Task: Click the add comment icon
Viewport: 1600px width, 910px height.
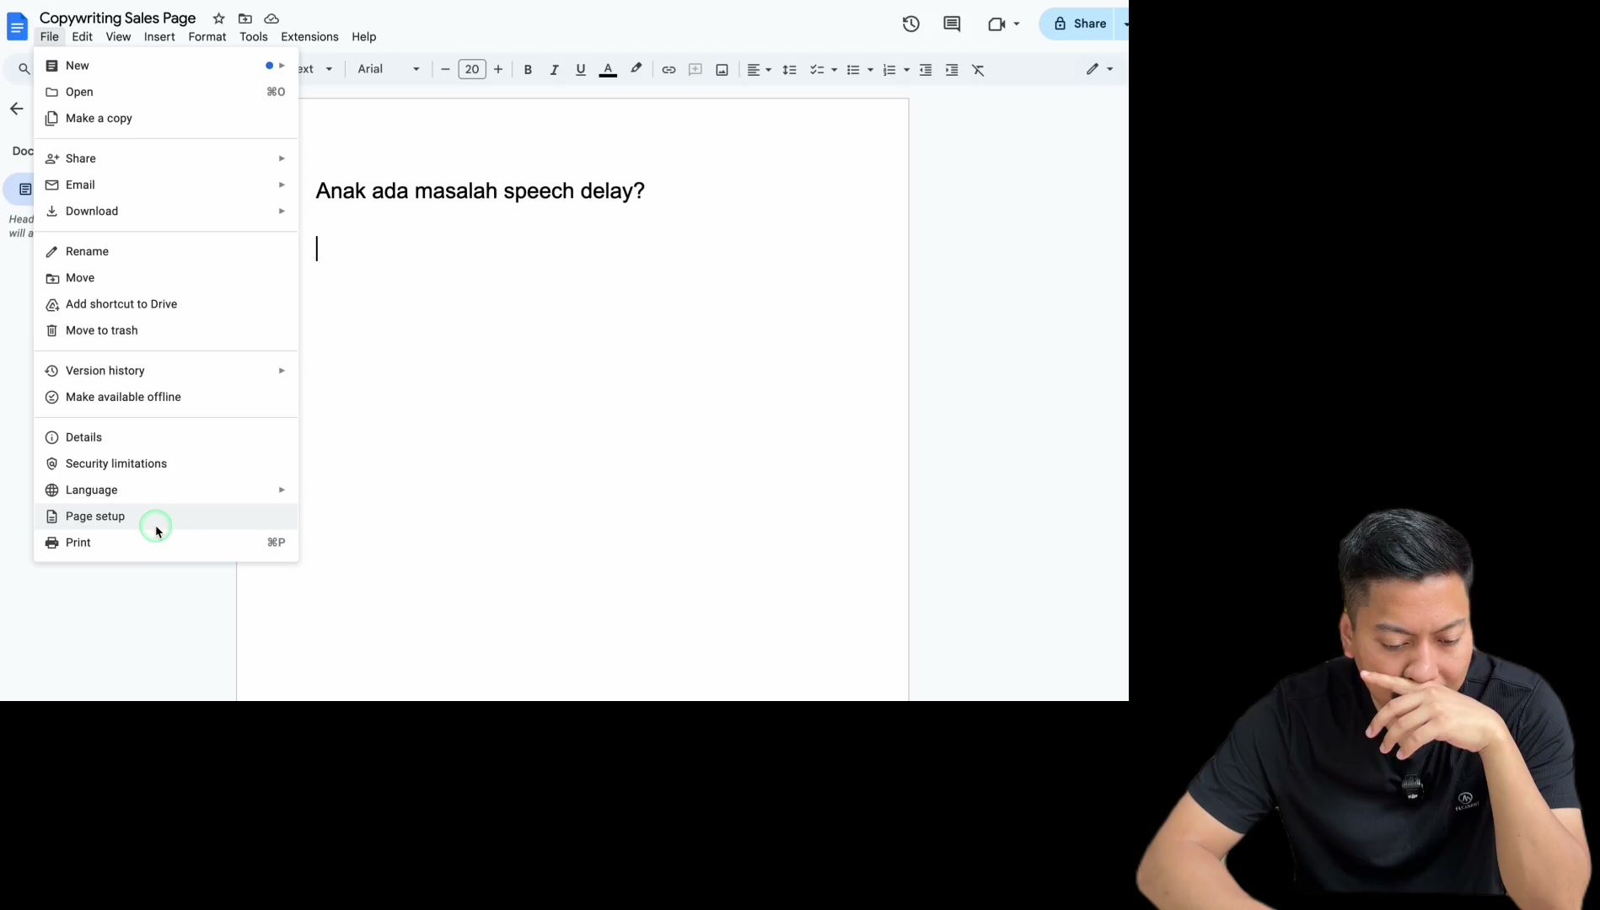Action: pyautogui.click(x=695, y=70)
